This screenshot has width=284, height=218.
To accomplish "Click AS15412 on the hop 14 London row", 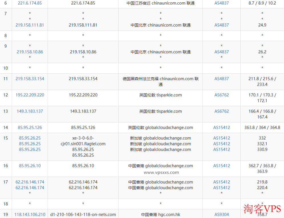I will pos(222,127).
